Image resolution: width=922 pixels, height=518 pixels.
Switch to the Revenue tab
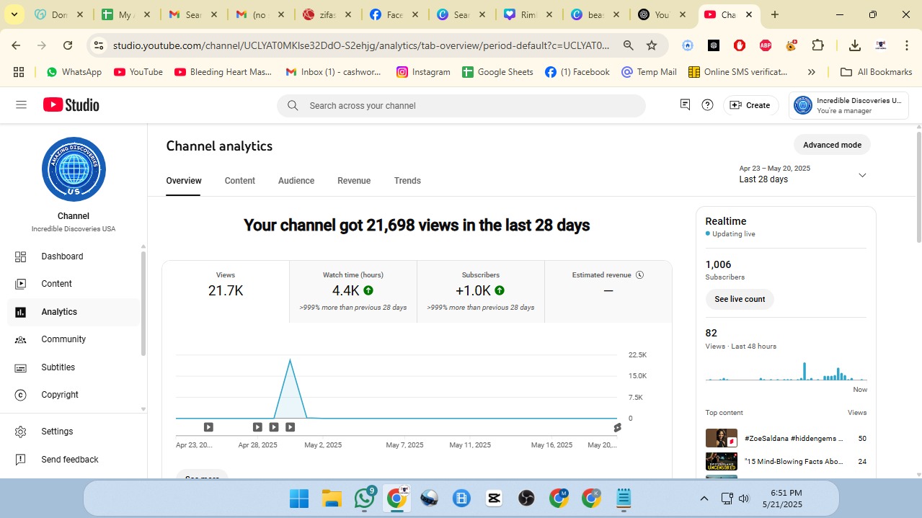tap(354, 181)
